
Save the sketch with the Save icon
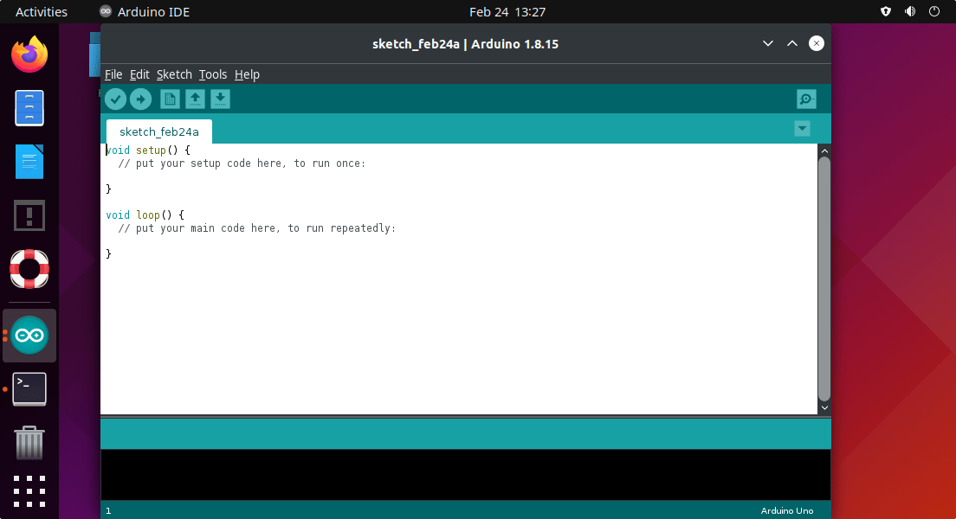[x=220, y=99]
